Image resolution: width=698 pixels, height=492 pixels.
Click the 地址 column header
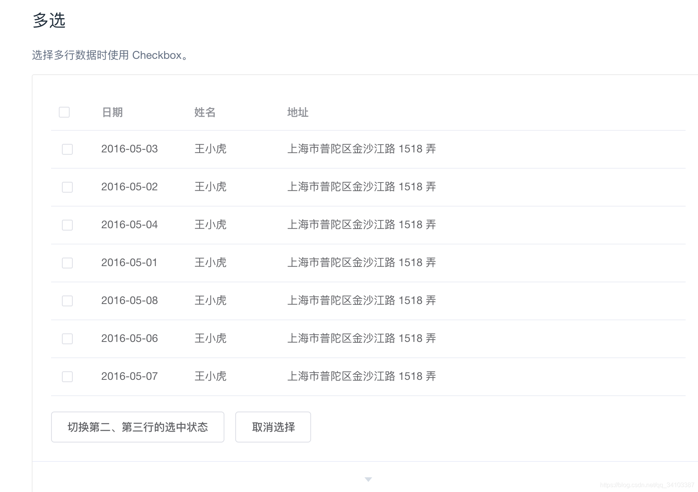click(297, 112)
